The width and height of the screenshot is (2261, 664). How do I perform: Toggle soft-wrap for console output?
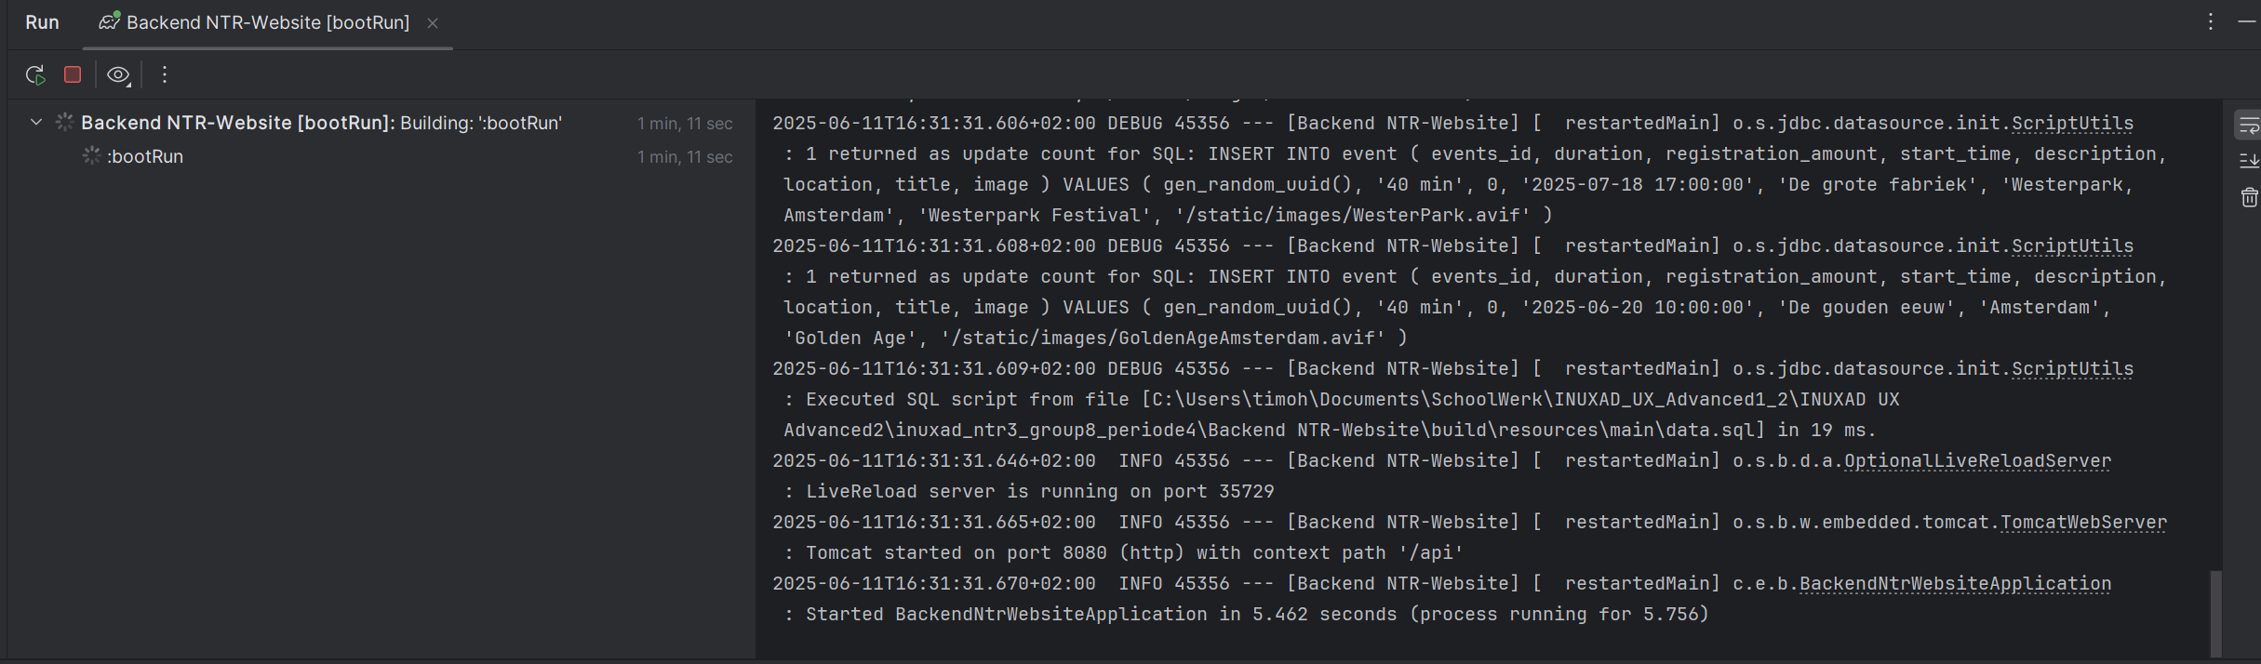click(x=2248, y=126)
